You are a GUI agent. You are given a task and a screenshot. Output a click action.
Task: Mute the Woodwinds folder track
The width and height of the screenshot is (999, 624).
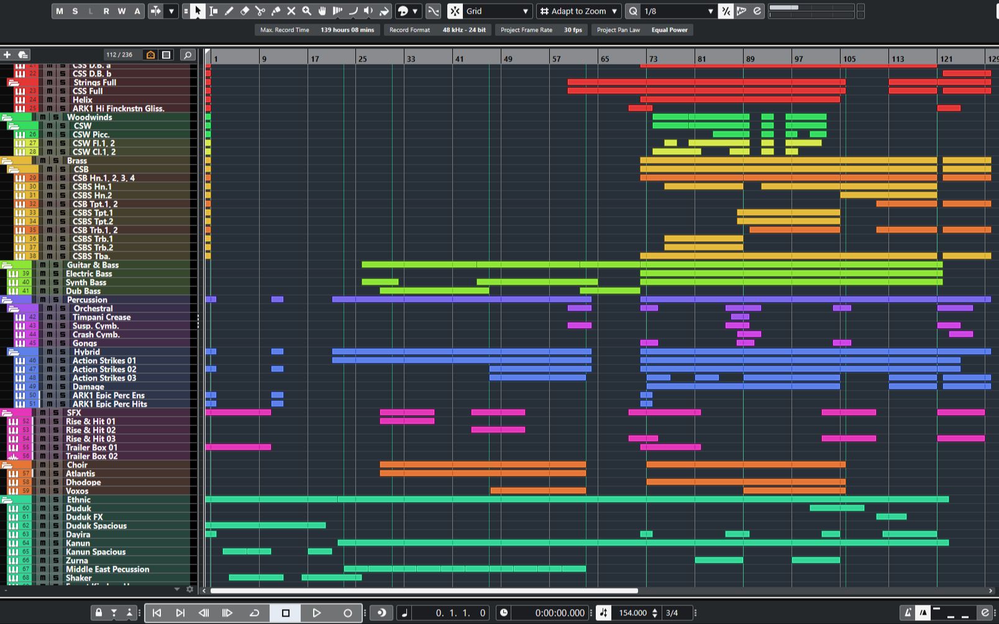43,117
